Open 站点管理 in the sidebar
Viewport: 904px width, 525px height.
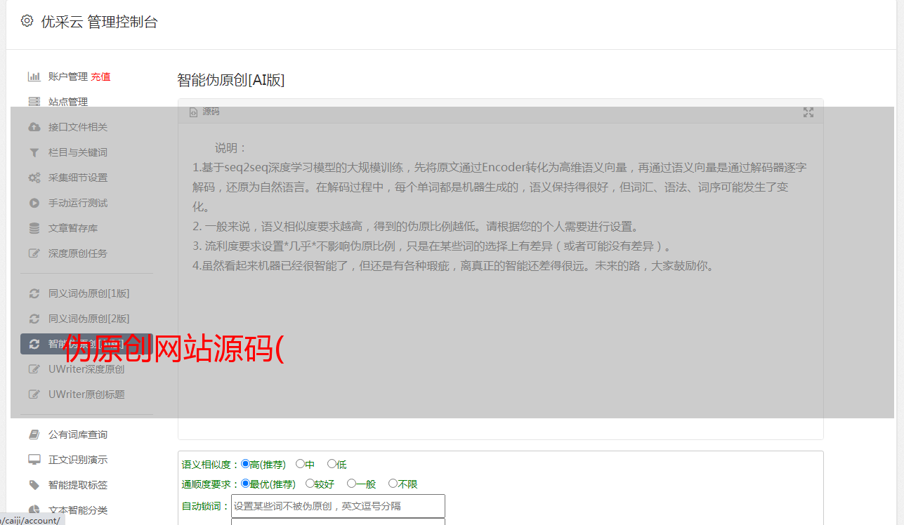(x=68, y=102)
